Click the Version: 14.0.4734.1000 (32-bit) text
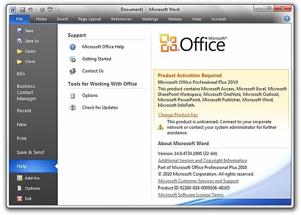Viewport: 301px width, 215px height. pos(188,154)
